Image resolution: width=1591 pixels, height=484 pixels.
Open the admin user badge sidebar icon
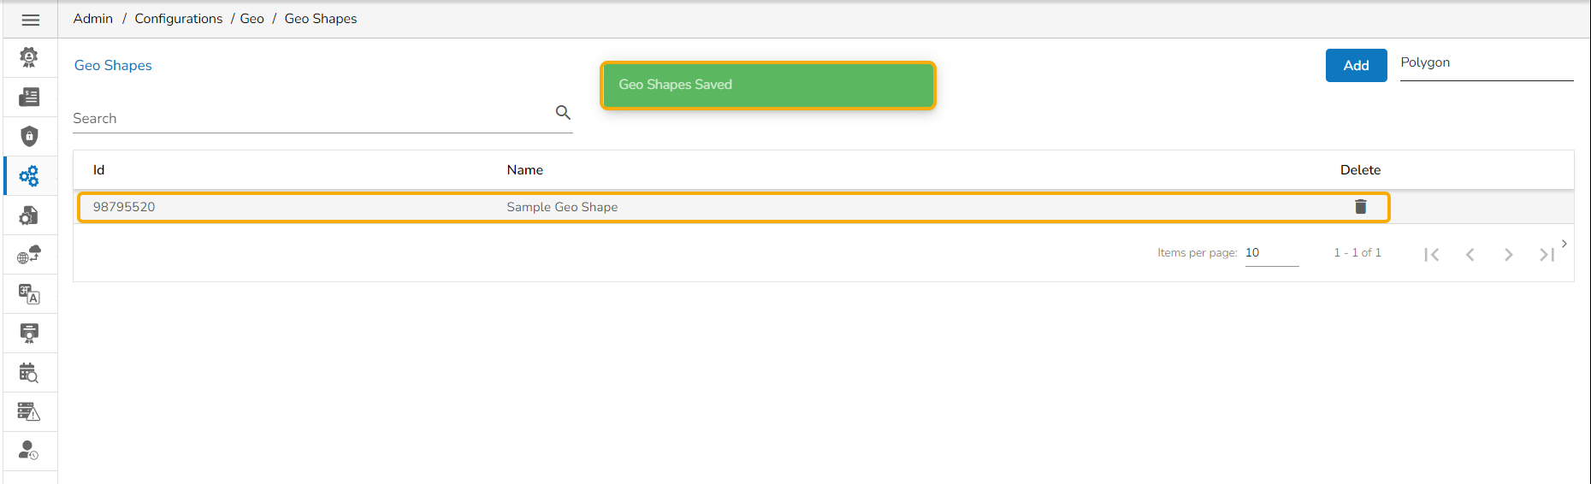point(29,57)
